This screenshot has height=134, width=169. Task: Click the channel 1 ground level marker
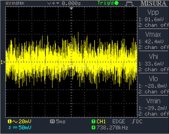coord(3,62)
